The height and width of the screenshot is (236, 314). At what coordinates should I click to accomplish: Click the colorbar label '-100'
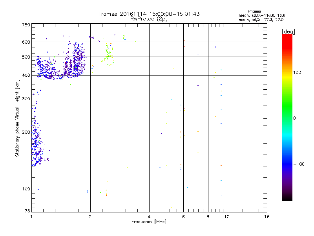click(299, 164)
